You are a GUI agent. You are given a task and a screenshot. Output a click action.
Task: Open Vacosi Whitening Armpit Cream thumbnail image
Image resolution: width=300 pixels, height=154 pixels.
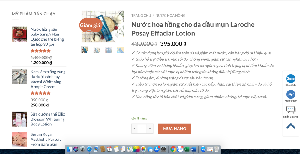tap(19, 77)
